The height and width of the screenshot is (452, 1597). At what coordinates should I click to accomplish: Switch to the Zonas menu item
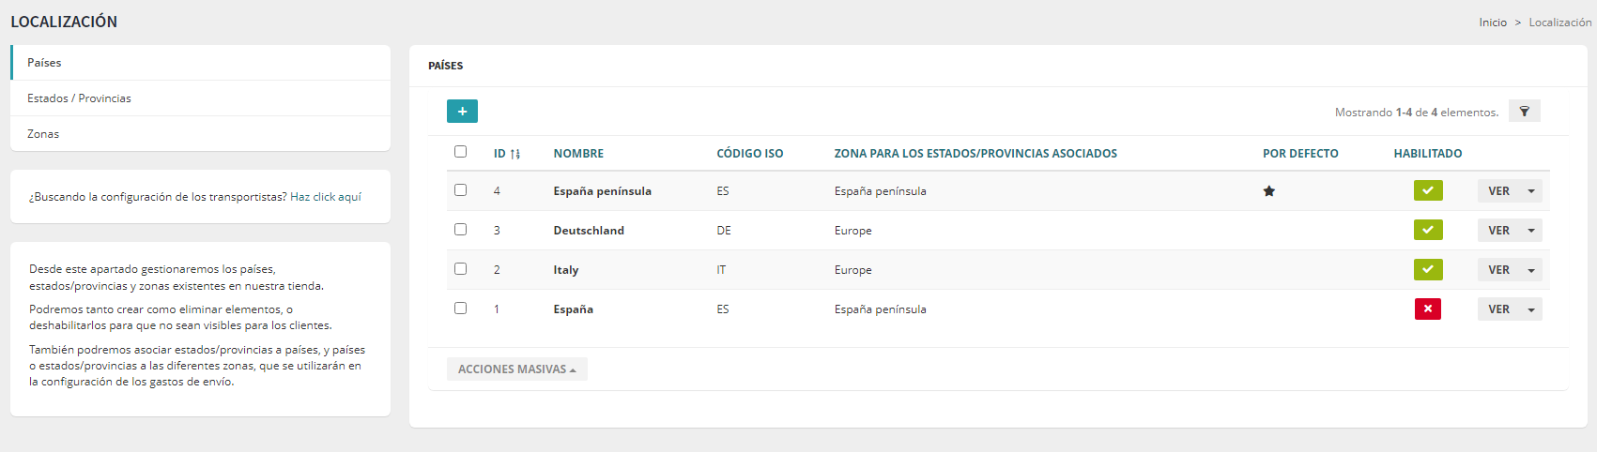click(x=43, y=134)
